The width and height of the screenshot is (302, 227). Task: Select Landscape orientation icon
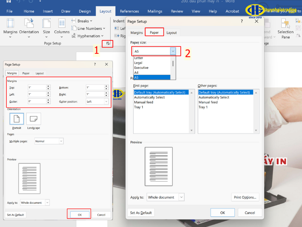34,119
